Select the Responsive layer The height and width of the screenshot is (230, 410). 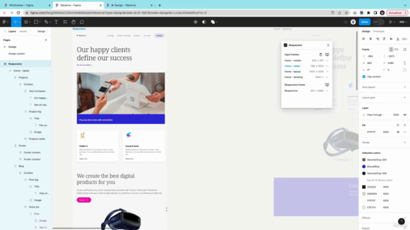coord(15,64)
